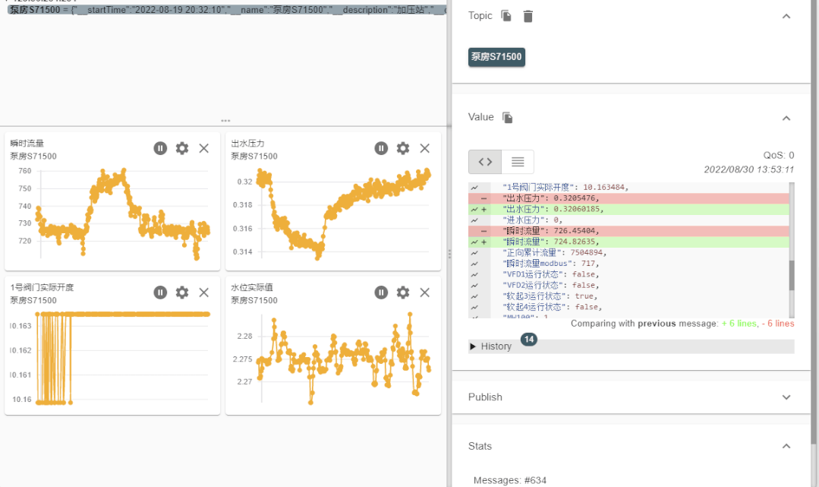Image resolution: width=819 pixels, height=487 pixels.
Task: Click the 泵房S71500 topic chip
Action: (496, 56)
